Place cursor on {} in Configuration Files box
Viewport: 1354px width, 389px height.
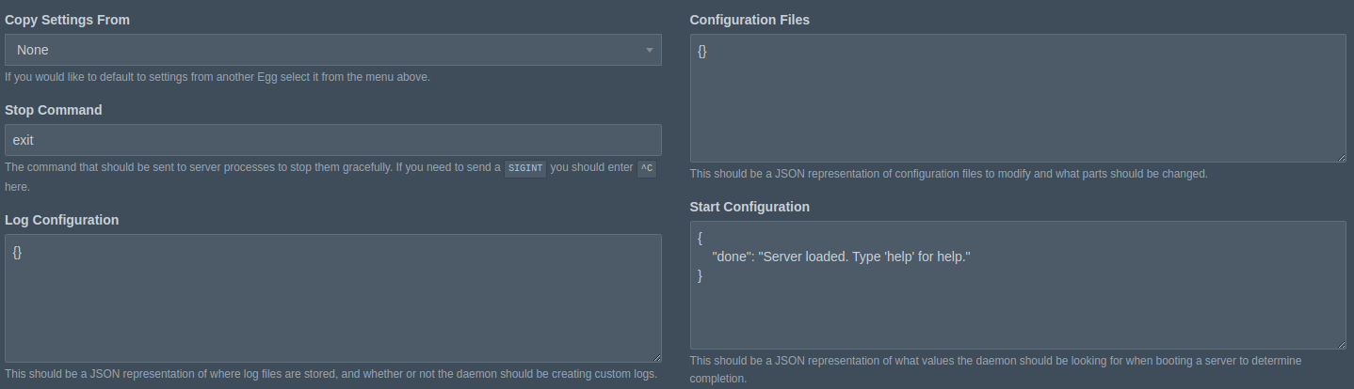702,51
